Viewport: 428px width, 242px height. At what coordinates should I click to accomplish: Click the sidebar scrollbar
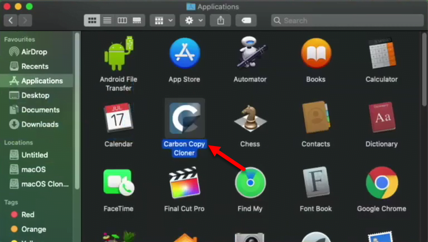coord(77,111)
